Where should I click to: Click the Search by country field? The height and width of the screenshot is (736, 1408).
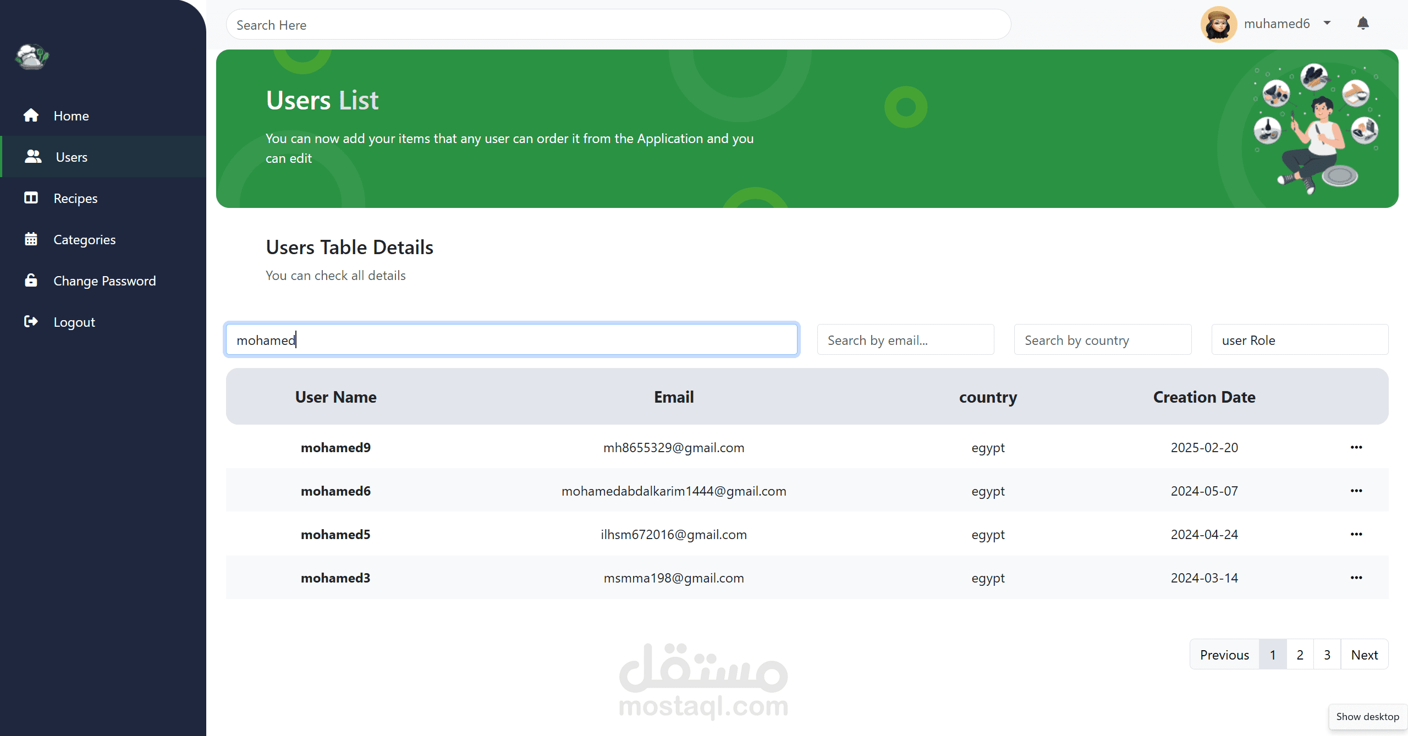click(1103, 340)
